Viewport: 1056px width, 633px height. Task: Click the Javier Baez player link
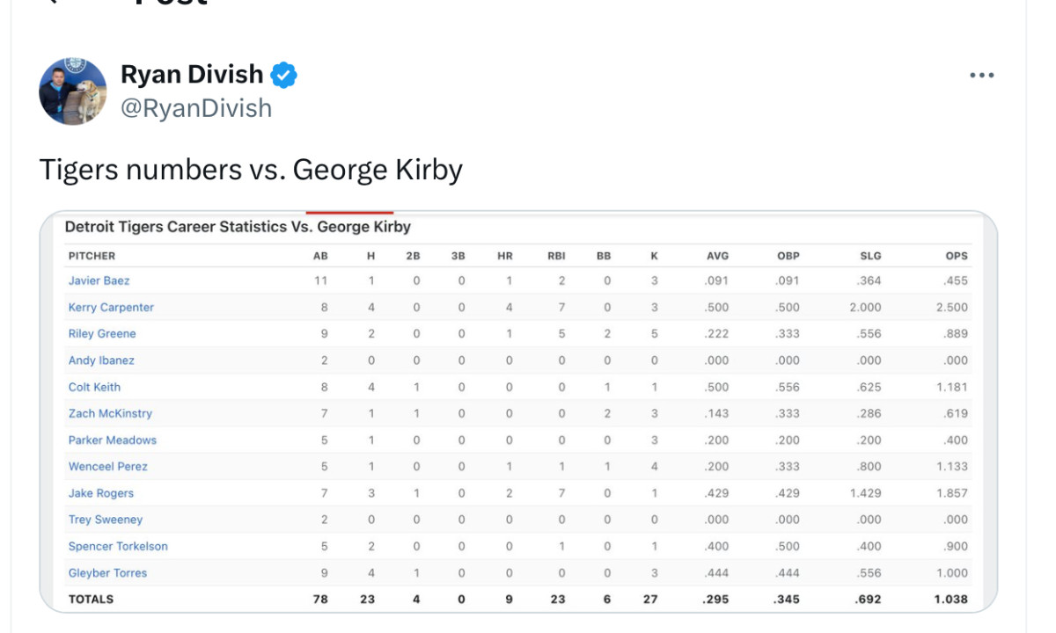(x=99, y=280)
